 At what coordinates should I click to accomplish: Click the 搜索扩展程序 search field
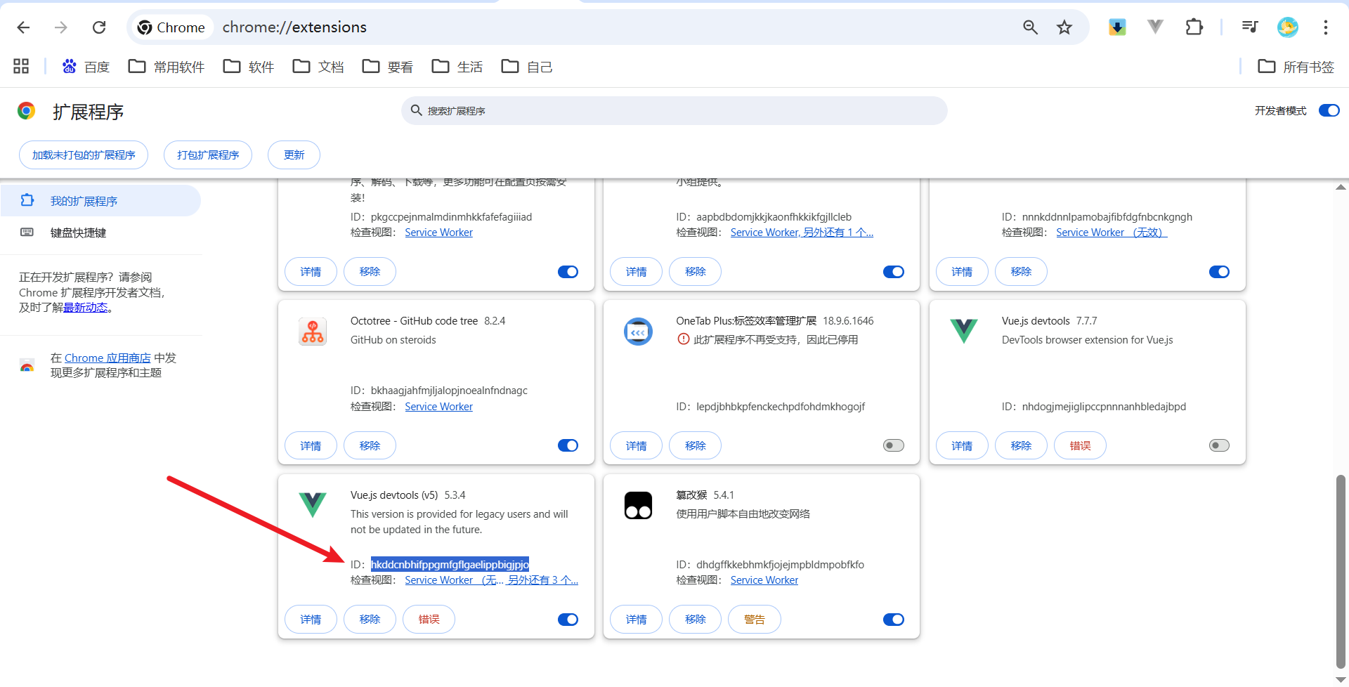click(674, 111)
